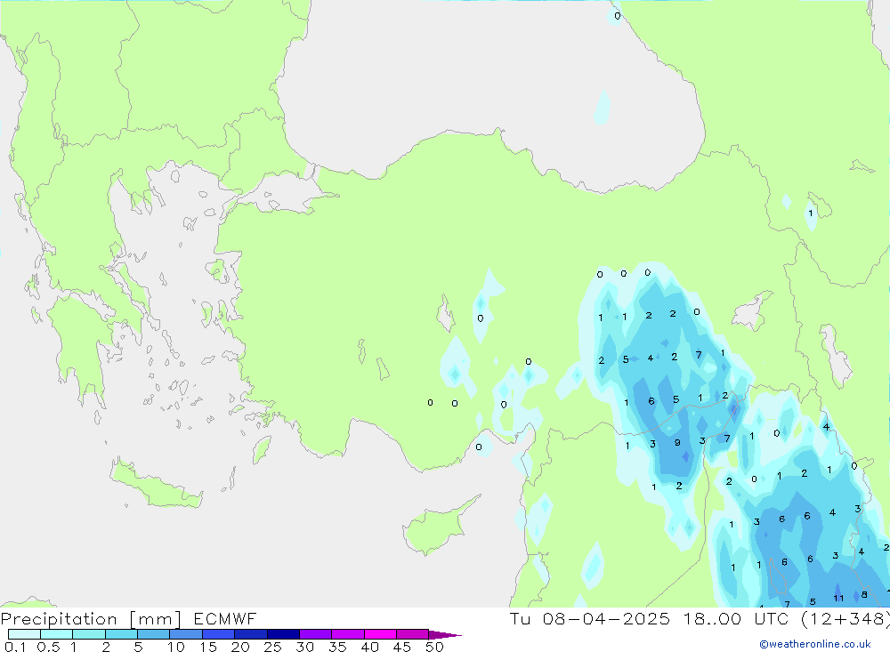The image size is (890, 652).
Task: Click legend tick label '15'
Action: click(x=208, y=647)
